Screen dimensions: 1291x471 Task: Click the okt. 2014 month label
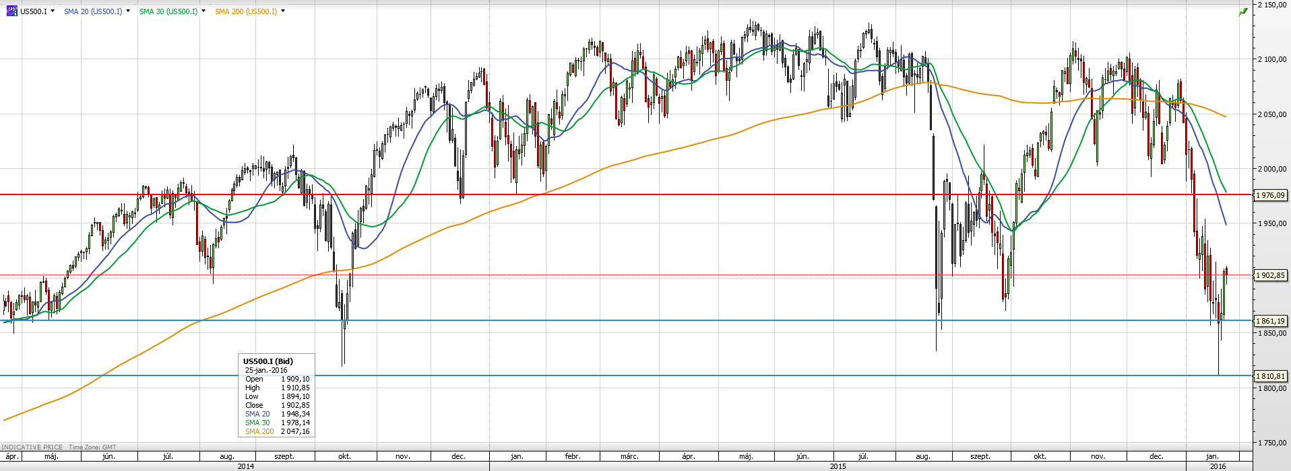tap(344, 456)
